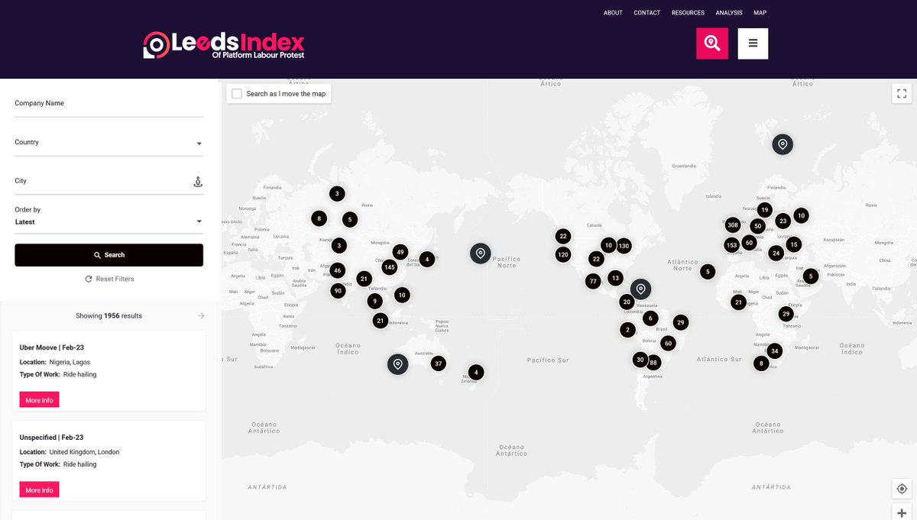Open the 49 cluster marker
917x520 pixels.
point(400,252)
